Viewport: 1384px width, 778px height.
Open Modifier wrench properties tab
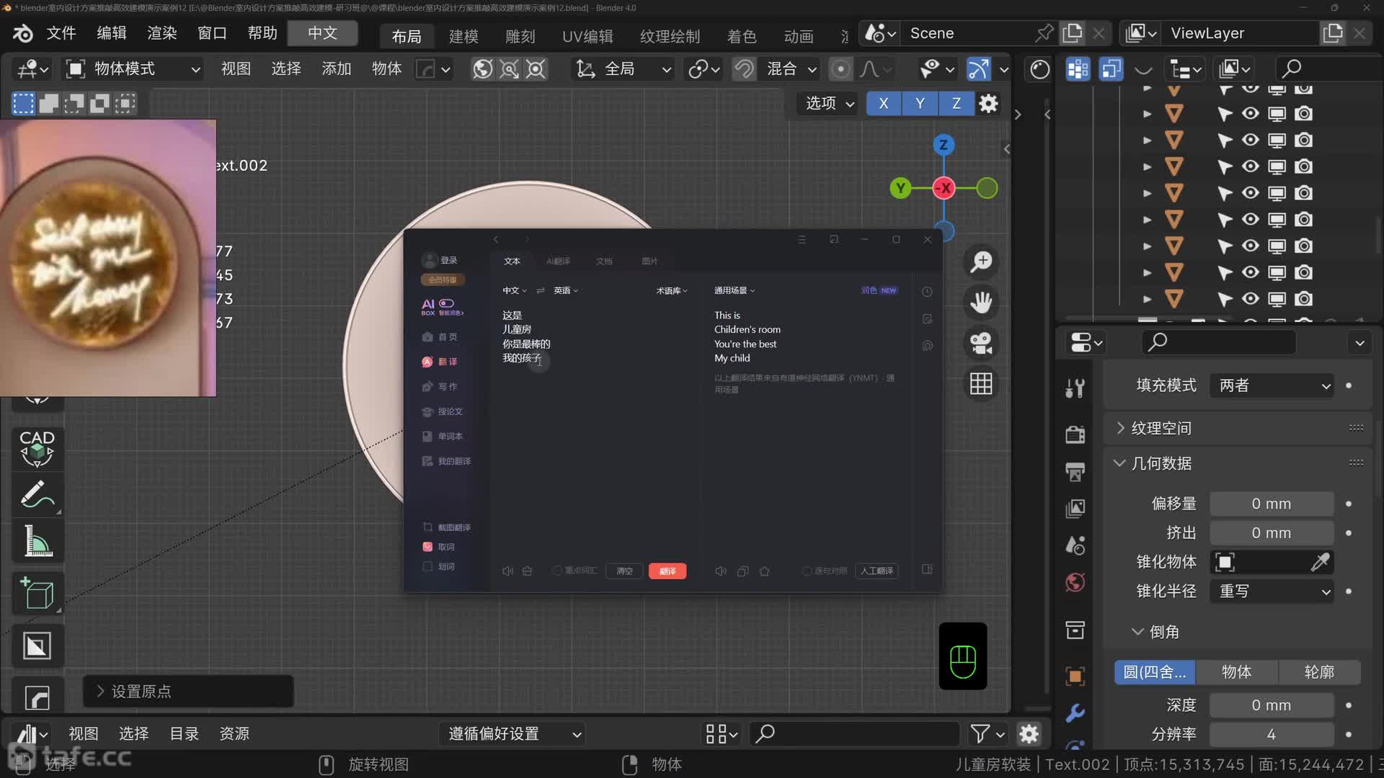1075,712
